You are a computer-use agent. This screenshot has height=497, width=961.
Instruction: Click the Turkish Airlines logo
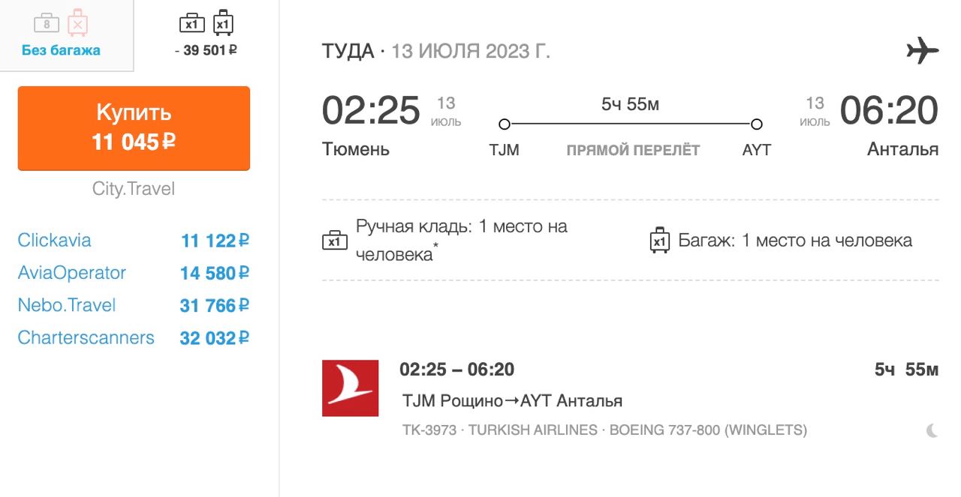pos(350,388)
